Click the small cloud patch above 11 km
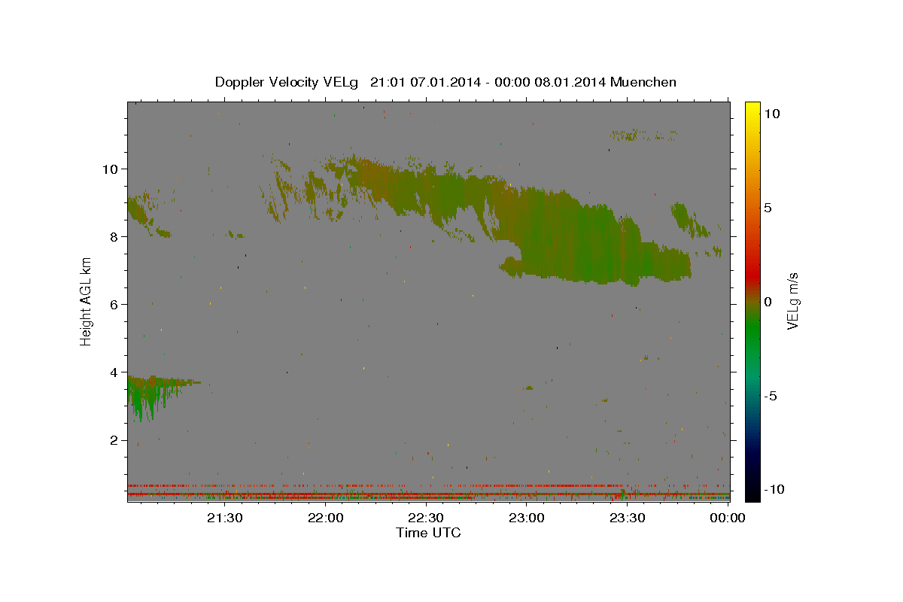The height and width of the screenshot is (602, 903). [x=643, y=135]
